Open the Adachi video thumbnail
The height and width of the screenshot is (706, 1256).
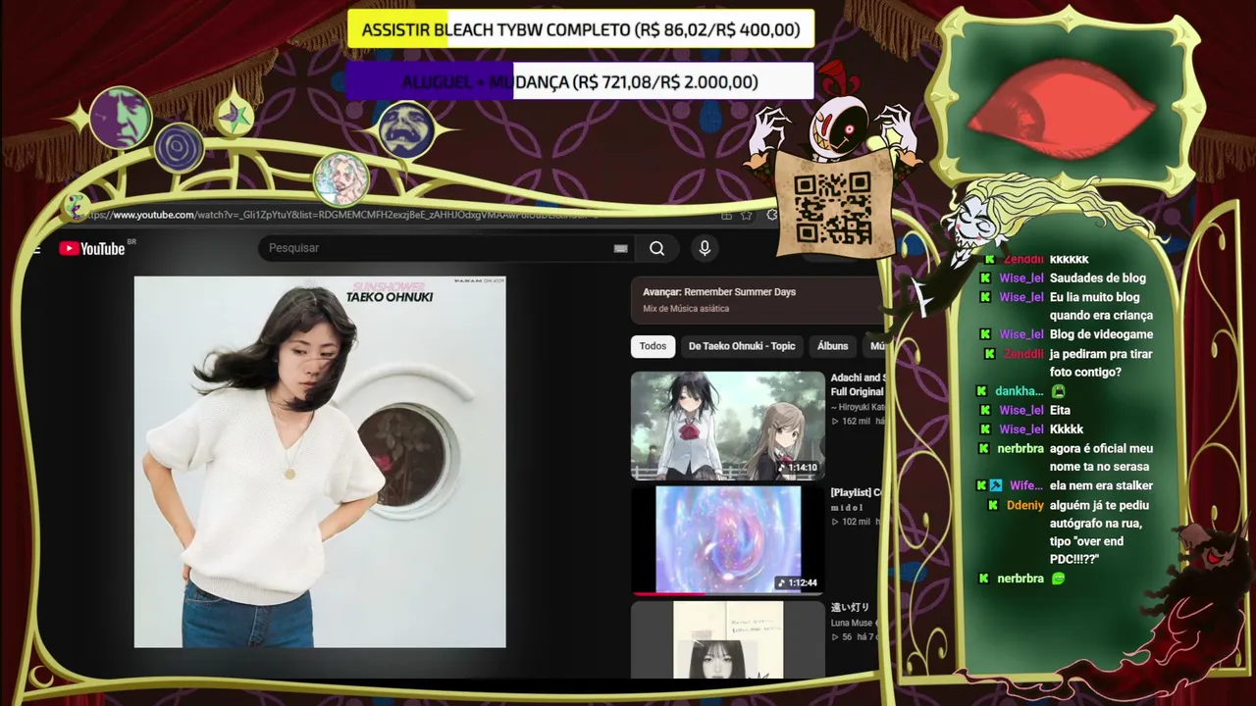tap(728, 425)
